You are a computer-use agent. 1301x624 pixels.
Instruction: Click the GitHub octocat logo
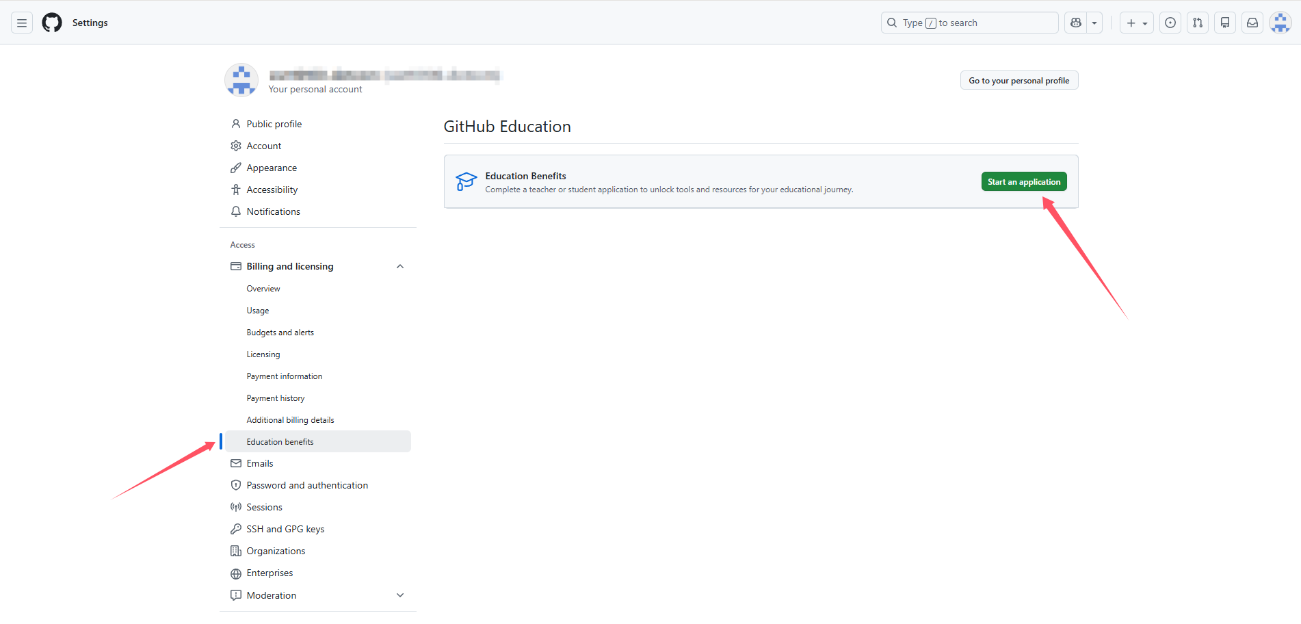coord(52,23)
